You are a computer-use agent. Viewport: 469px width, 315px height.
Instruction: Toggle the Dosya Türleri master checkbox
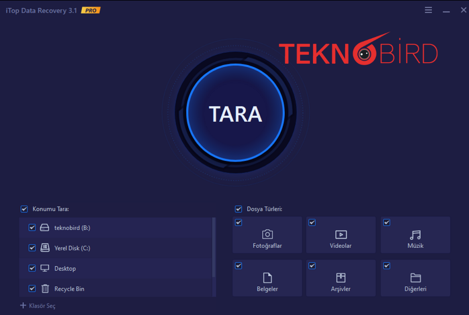pos(238,209)
